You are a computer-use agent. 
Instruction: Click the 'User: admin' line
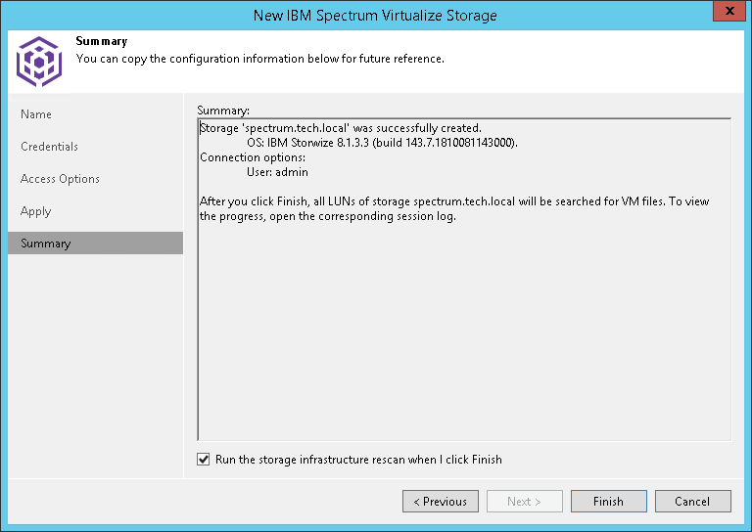277,172
